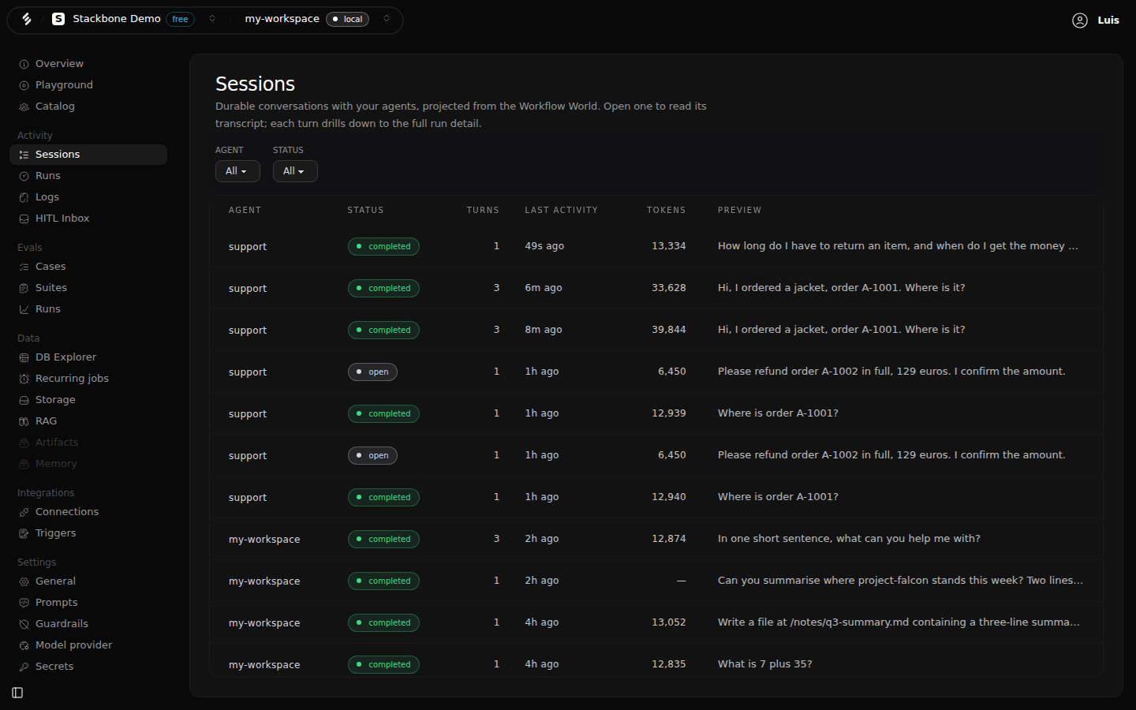Sort by the Last Activity column header

coord(562,211)
